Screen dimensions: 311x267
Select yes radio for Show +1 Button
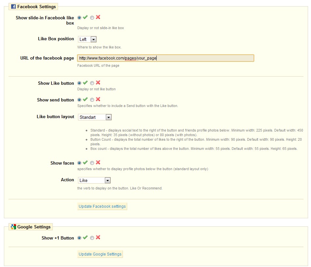tap(79, 238)
